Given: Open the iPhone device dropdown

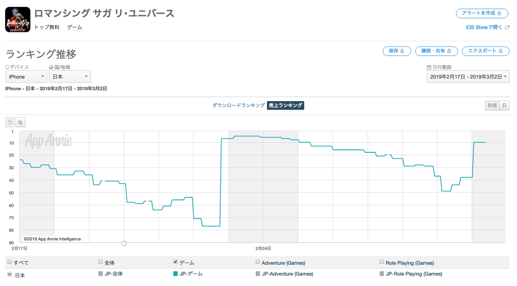Looking at the screenshot, I should pos(26,77).
